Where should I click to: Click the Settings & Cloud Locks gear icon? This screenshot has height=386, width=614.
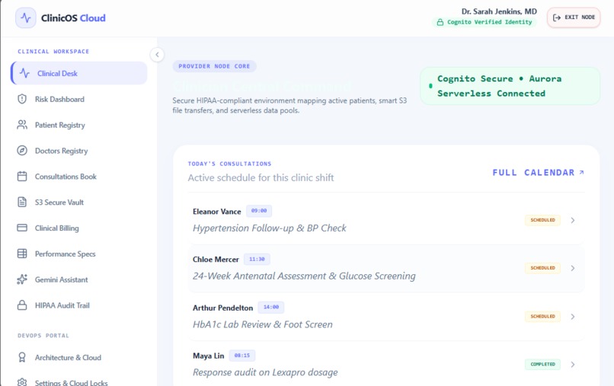click(22, 382)
